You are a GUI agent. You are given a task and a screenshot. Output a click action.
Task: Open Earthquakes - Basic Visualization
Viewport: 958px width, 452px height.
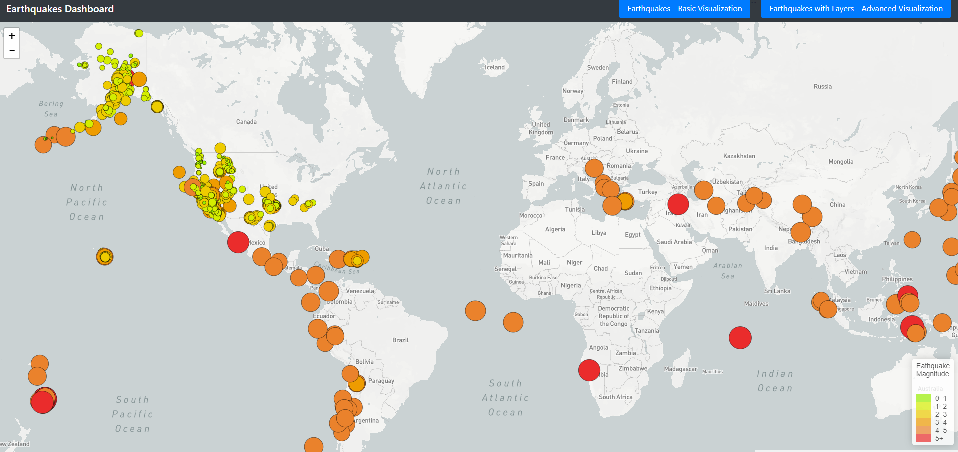[684, 9]
